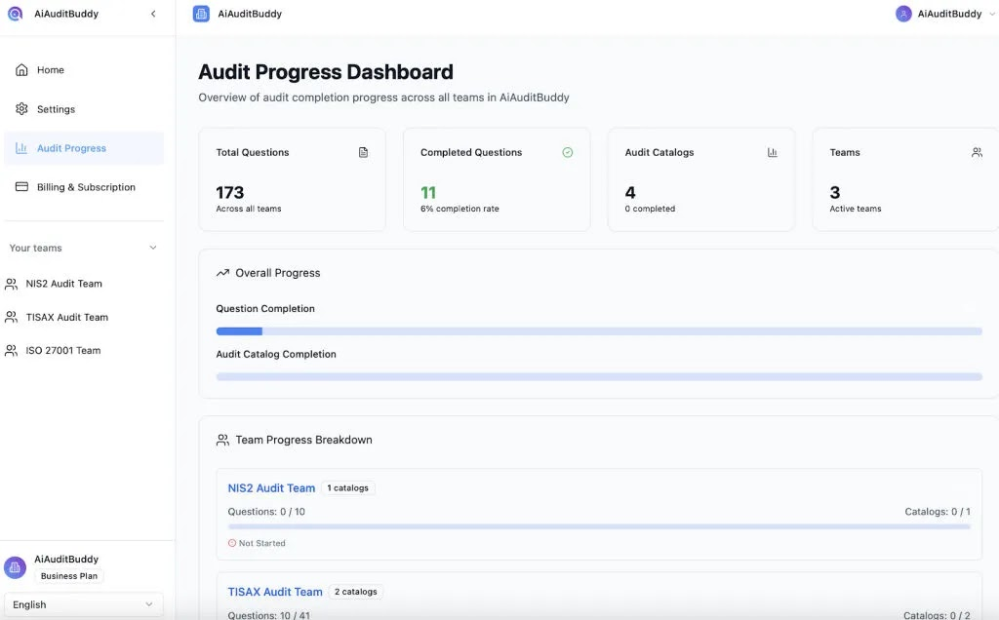
Task: Click the Audit Progress bar chart icon
Action: 21,148
